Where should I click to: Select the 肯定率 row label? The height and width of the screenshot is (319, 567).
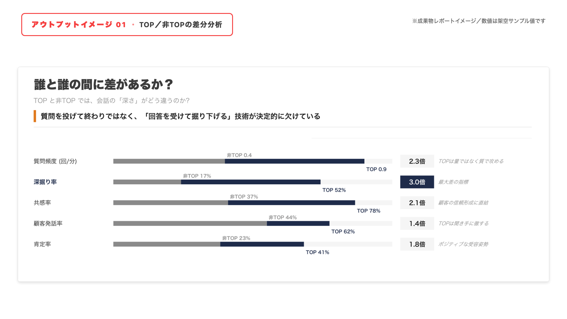(x=42, y=244)
